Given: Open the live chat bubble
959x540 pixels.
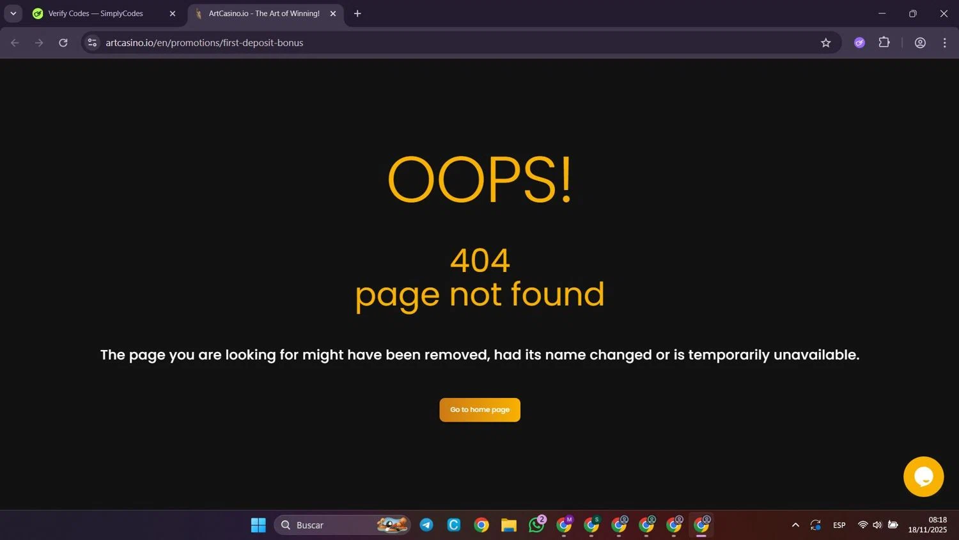Looking at the screenshot, I should tap(923, 476).
